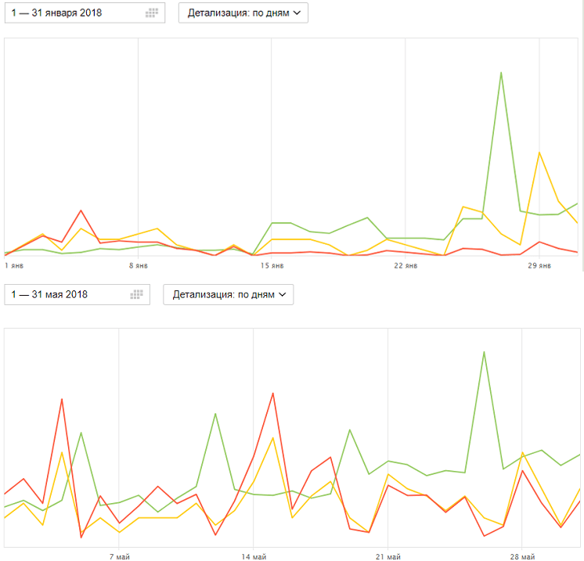Select the '29 янв' axis label
The height and width of the screenshot is (561, 584).
539,265
